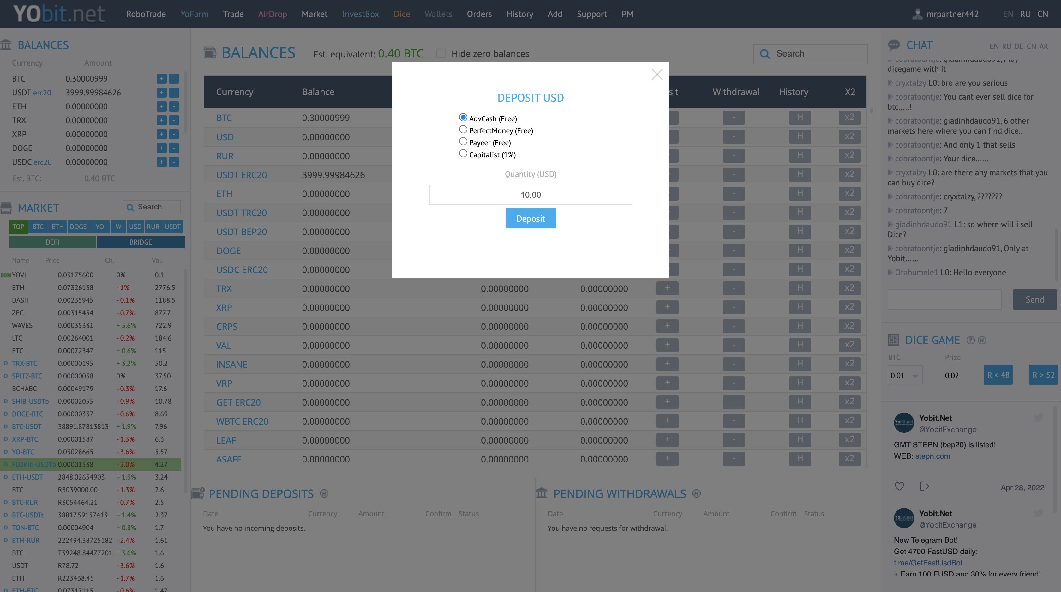Click USDT ERC20 currency link in table
Image resolution: width=1061 pixels, height=592 pixels.
(241, 175)
